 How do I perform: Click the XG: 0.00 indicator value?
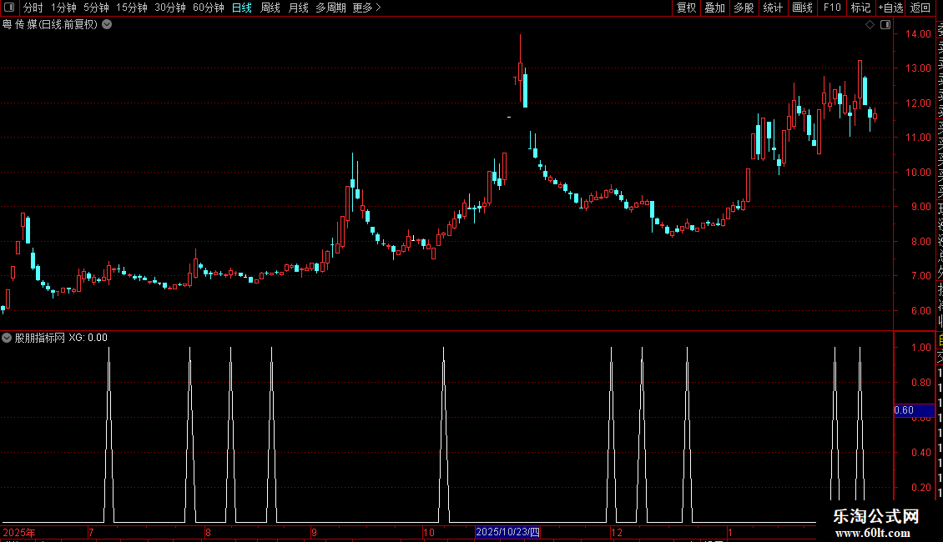point(88,338)
